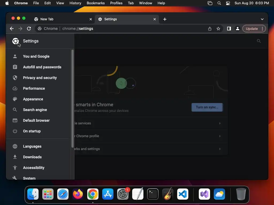Open Spotlight search in menu bar
Viewport: 274px width, 205px height.
[219, 3]
